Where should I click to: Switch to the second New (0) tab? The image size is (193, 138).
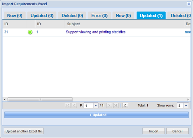pos(123,16)
